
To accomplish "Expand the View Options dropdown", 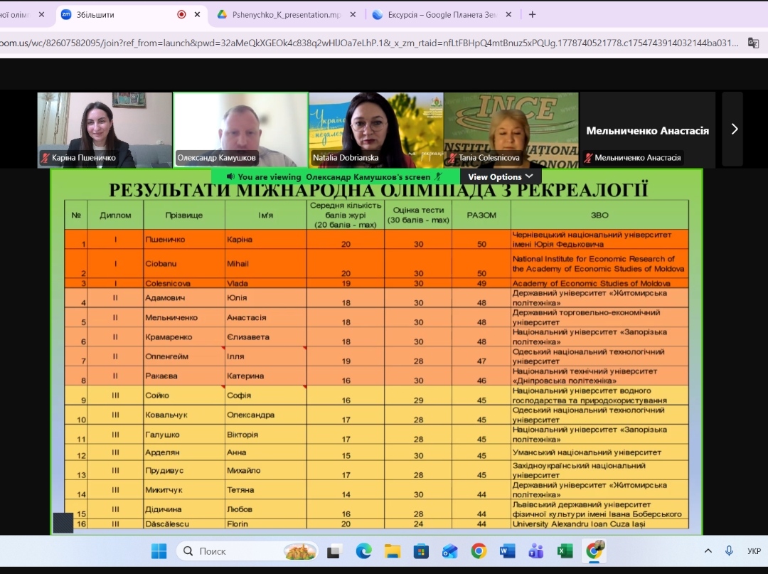I will 500,177.
